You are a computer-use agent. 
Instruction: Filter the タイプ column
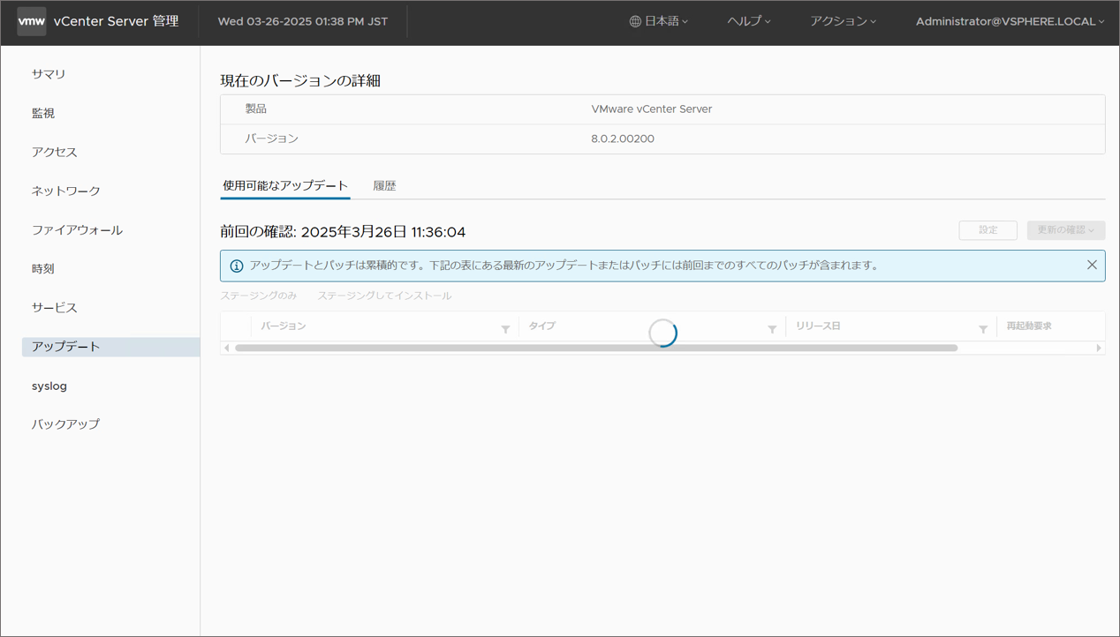tap(772, 329)
